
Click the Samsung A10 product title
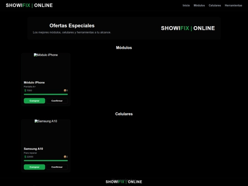click(33, 149)
